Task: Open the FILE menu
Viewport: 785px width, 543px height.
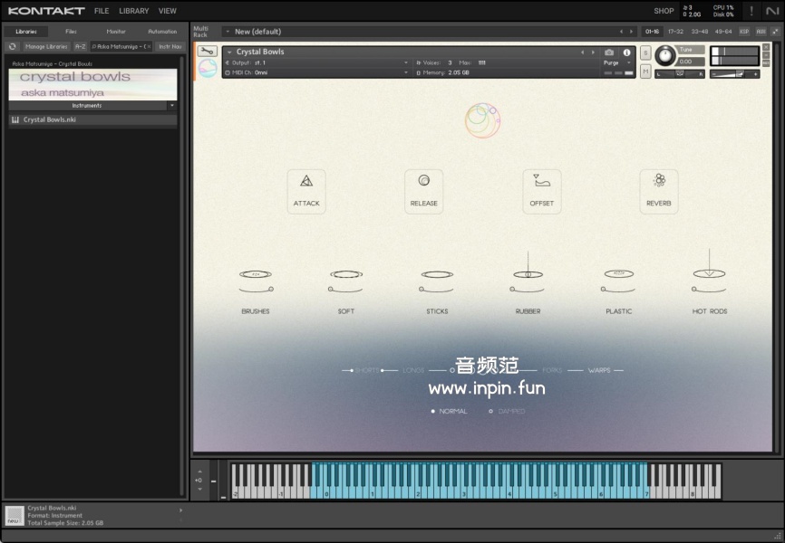Action: pyautogui.click(x=102, y=11)
